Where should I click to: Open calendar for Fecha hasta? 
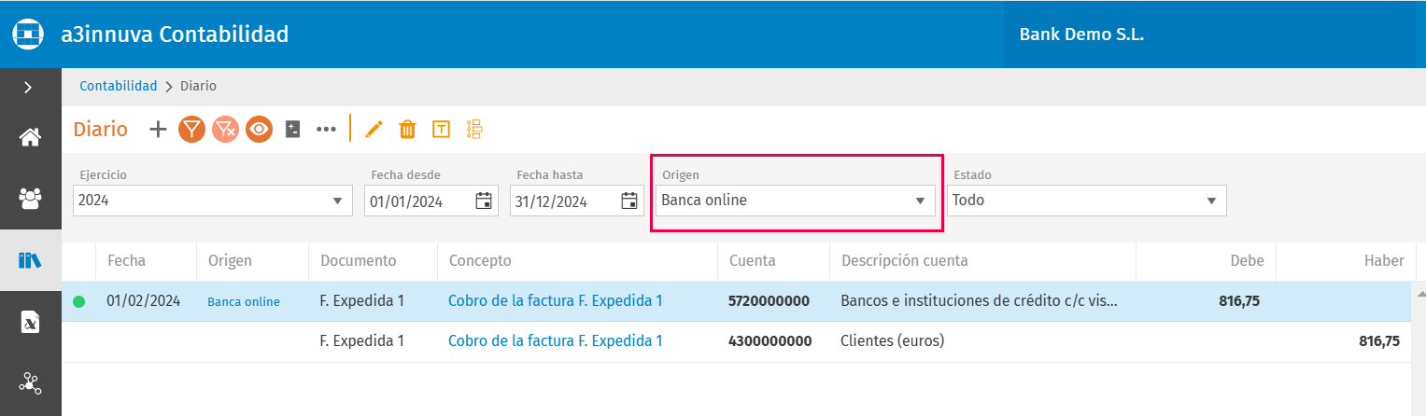pyautogui.click(x=628, y=200)
